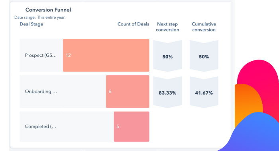Screen dimensions: 279x151
Task: Select the Prospect deal stage label
Action: pyautogui.click(x=41, y=55)
